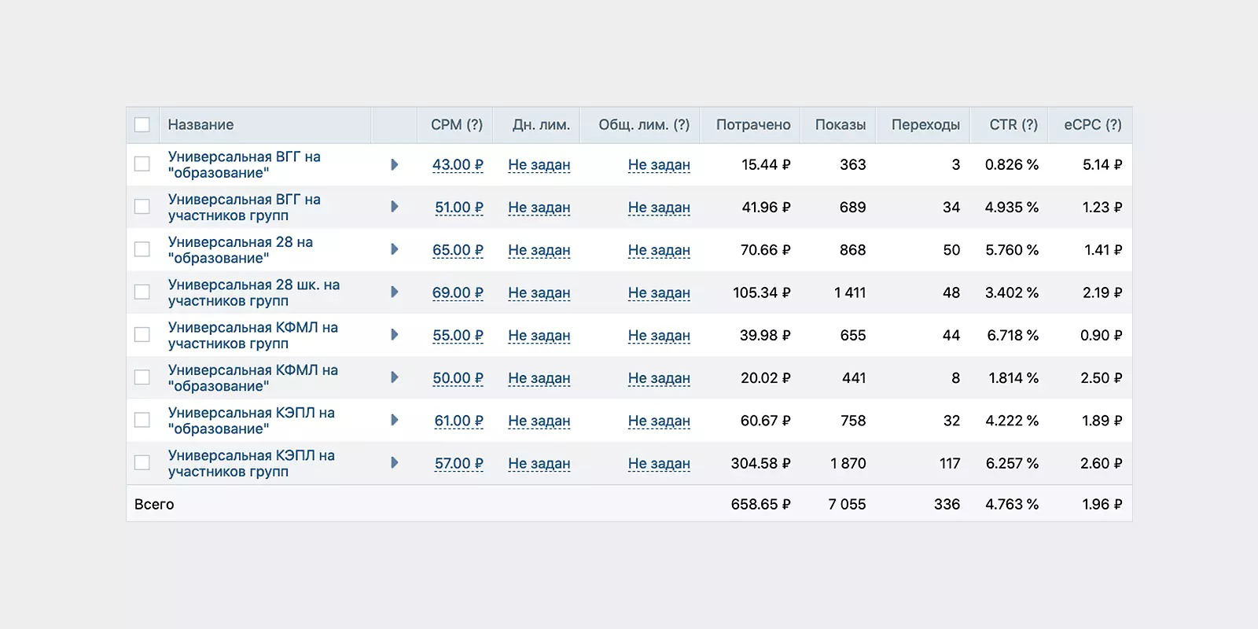Click the CTR (?) column header
Screen dimensions: 1258x629
pos(1013,124)
